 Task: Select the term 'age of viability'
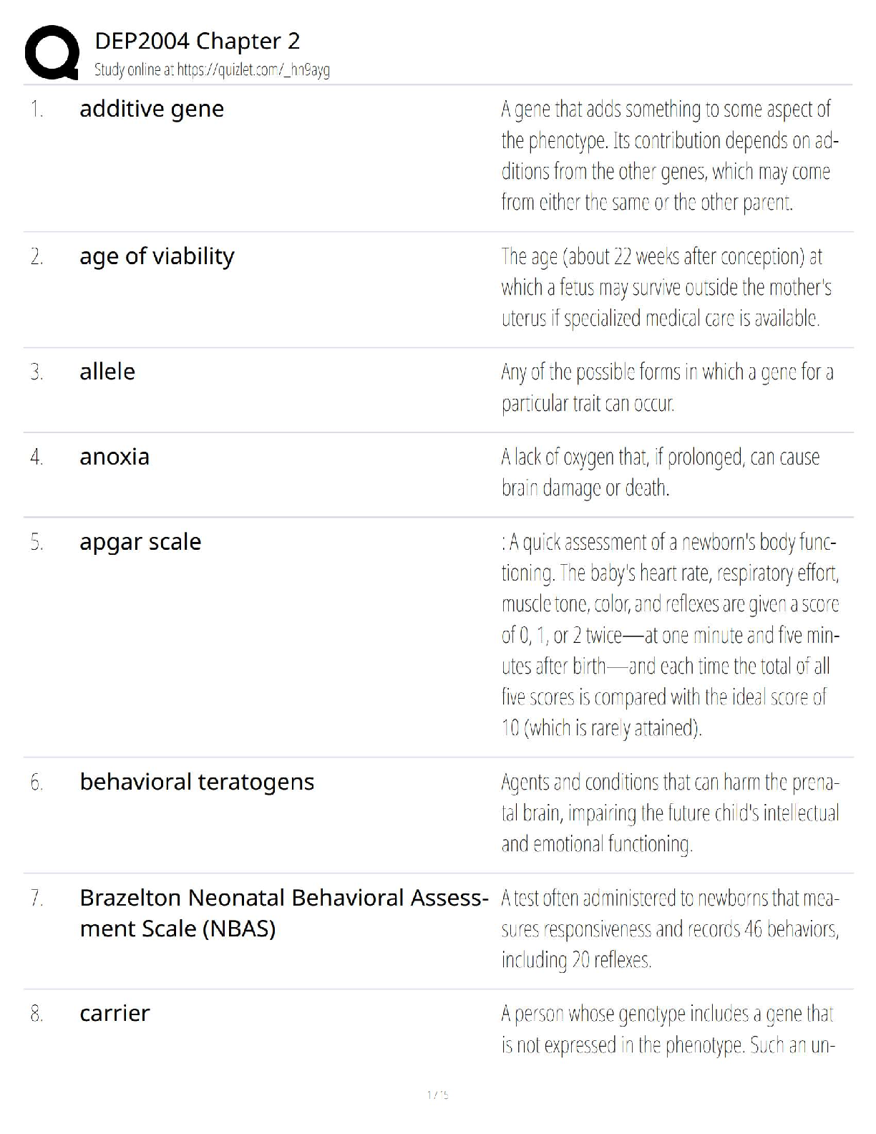157,256
